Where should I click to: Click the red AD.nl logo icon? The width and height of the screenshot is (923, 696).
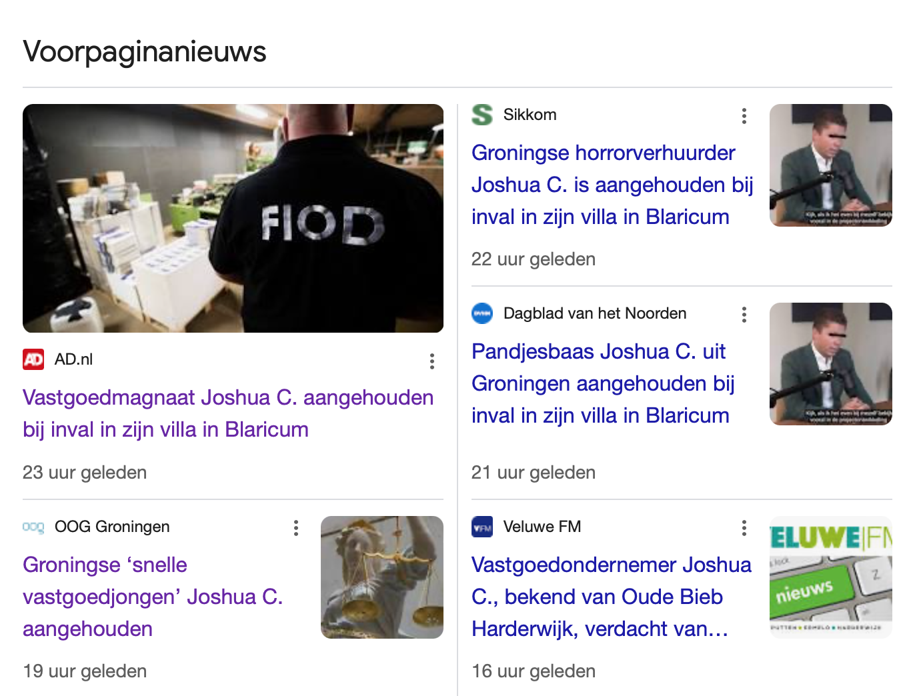tap(33, 359)
